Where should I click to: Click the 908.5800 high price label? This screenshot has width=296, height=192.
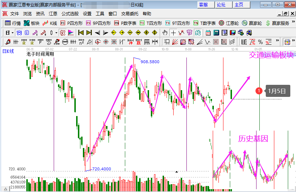(150, 62)
